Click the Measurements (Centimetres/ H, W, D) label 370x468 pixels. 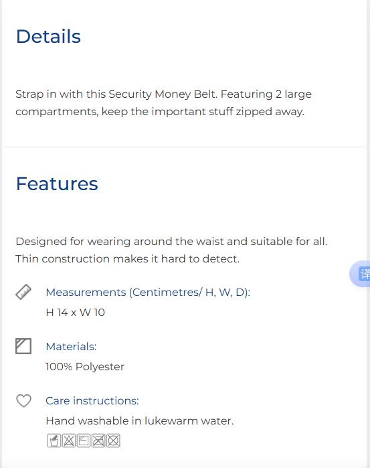(148, 292)
